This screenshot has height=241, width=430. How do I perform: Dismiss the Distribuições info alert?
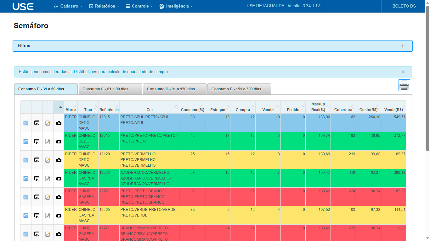tap(403, 72)
